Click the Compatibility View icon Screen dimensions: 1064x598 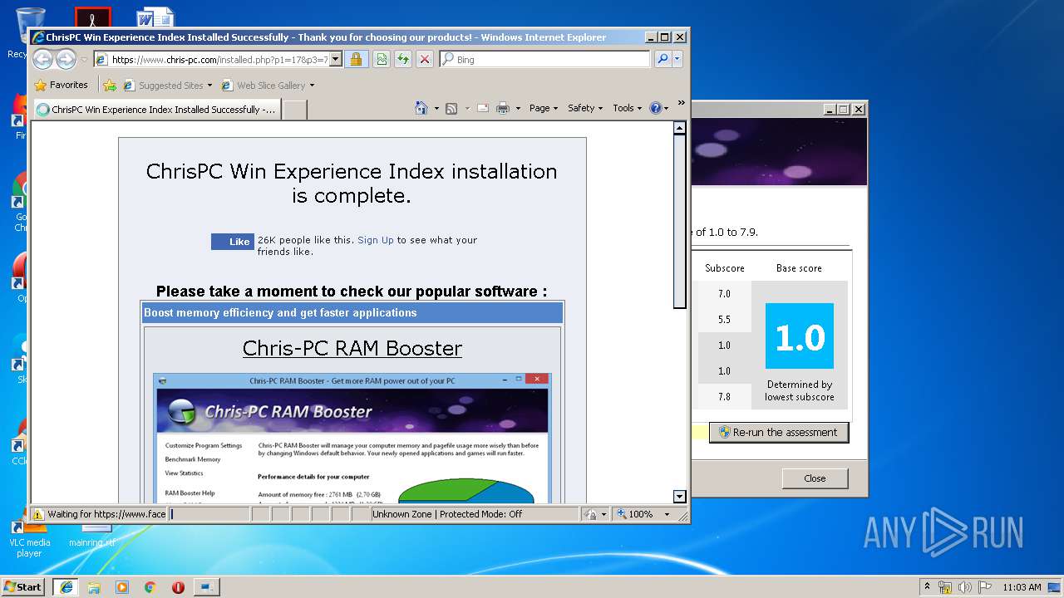[382, 59]
